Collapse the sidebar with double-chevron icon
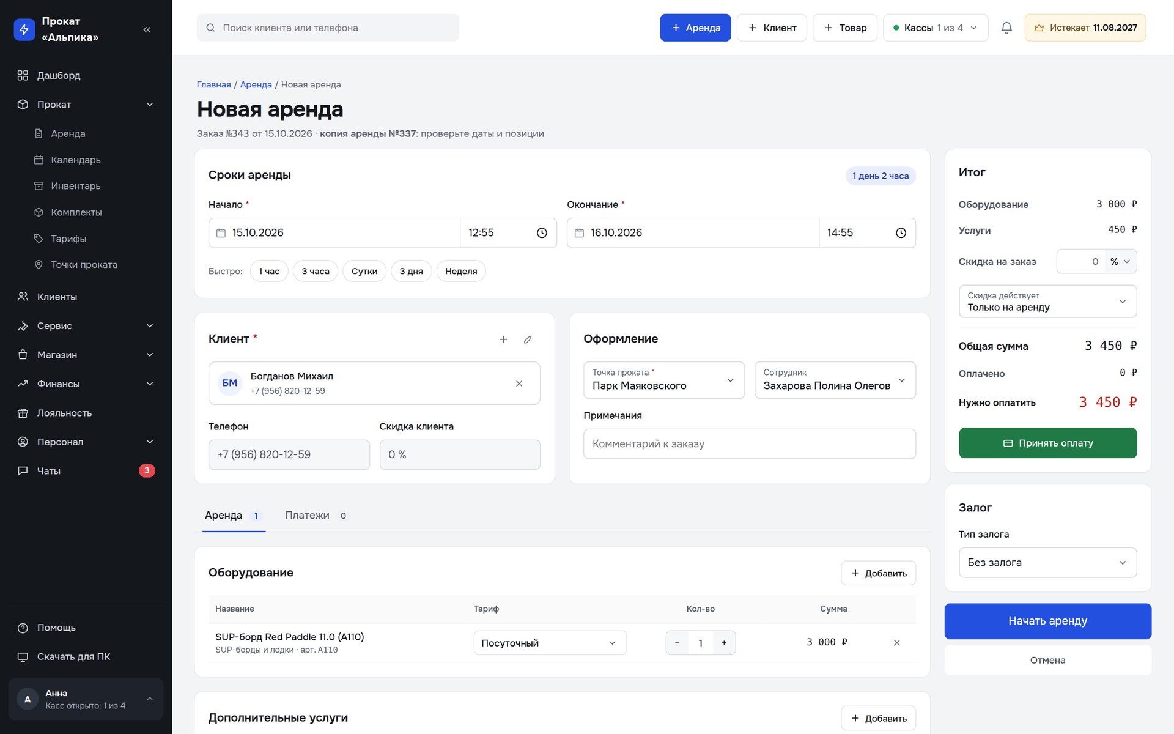 pos(147,29)
